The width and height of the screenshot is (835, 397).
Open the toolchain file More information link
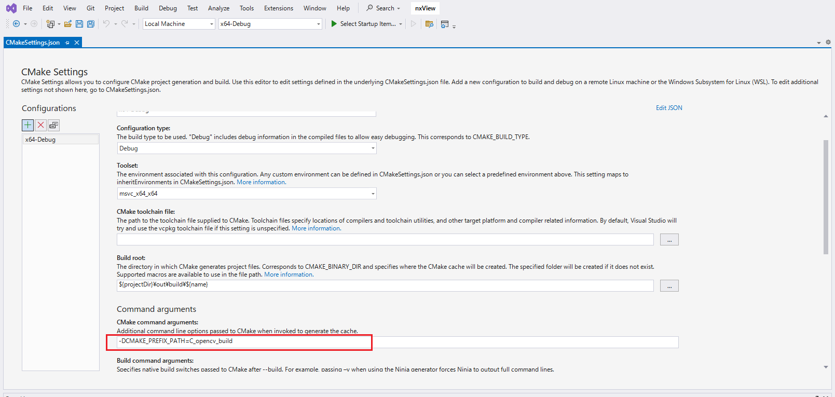[316, 228]
